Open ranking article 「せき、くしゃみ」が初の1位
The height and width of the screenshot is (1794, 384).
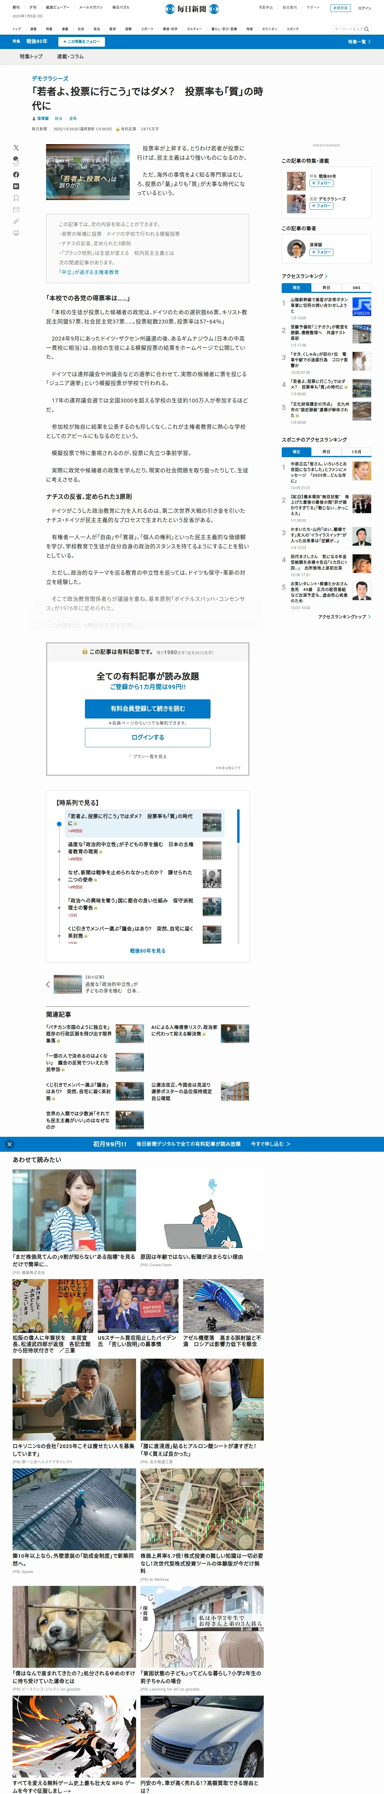[319, 360]
